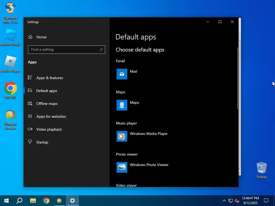Open the taskbar clock and date

click(251, 201)
